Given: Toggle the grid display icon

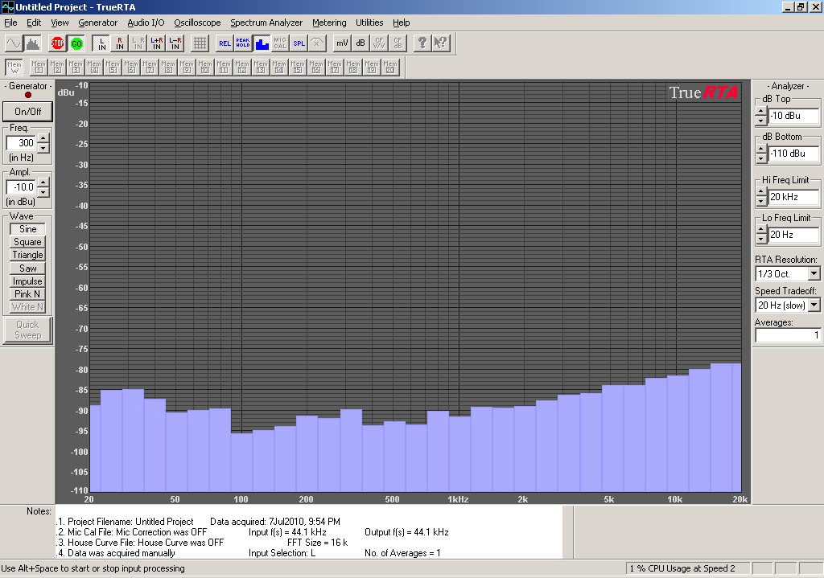Looking at the screenshot, I should coord(200,43).
